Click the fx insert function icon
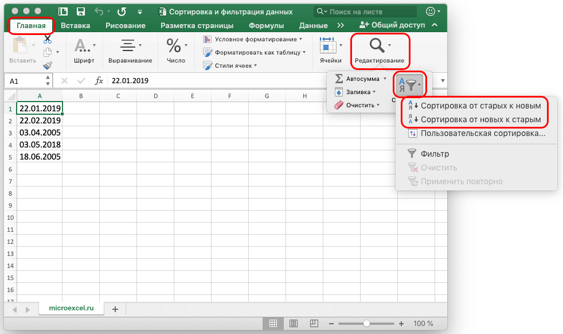This screenshot has width=563, height=334. tap(99, 80)
